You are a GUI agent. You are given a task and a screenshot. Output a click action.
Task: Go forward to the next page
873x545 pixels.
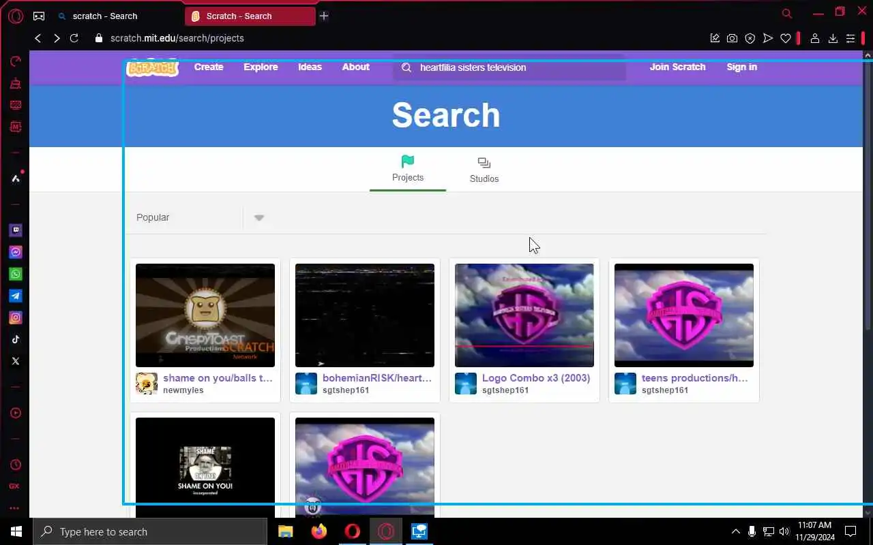[x=57, y=38]
